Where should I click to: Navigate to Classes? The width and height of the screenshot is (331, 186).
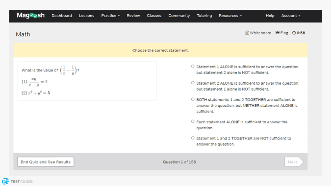click(154, 16)
